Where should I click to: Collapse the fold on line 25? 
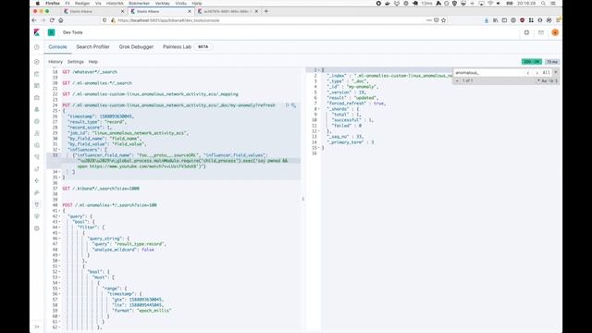(59, 111)
